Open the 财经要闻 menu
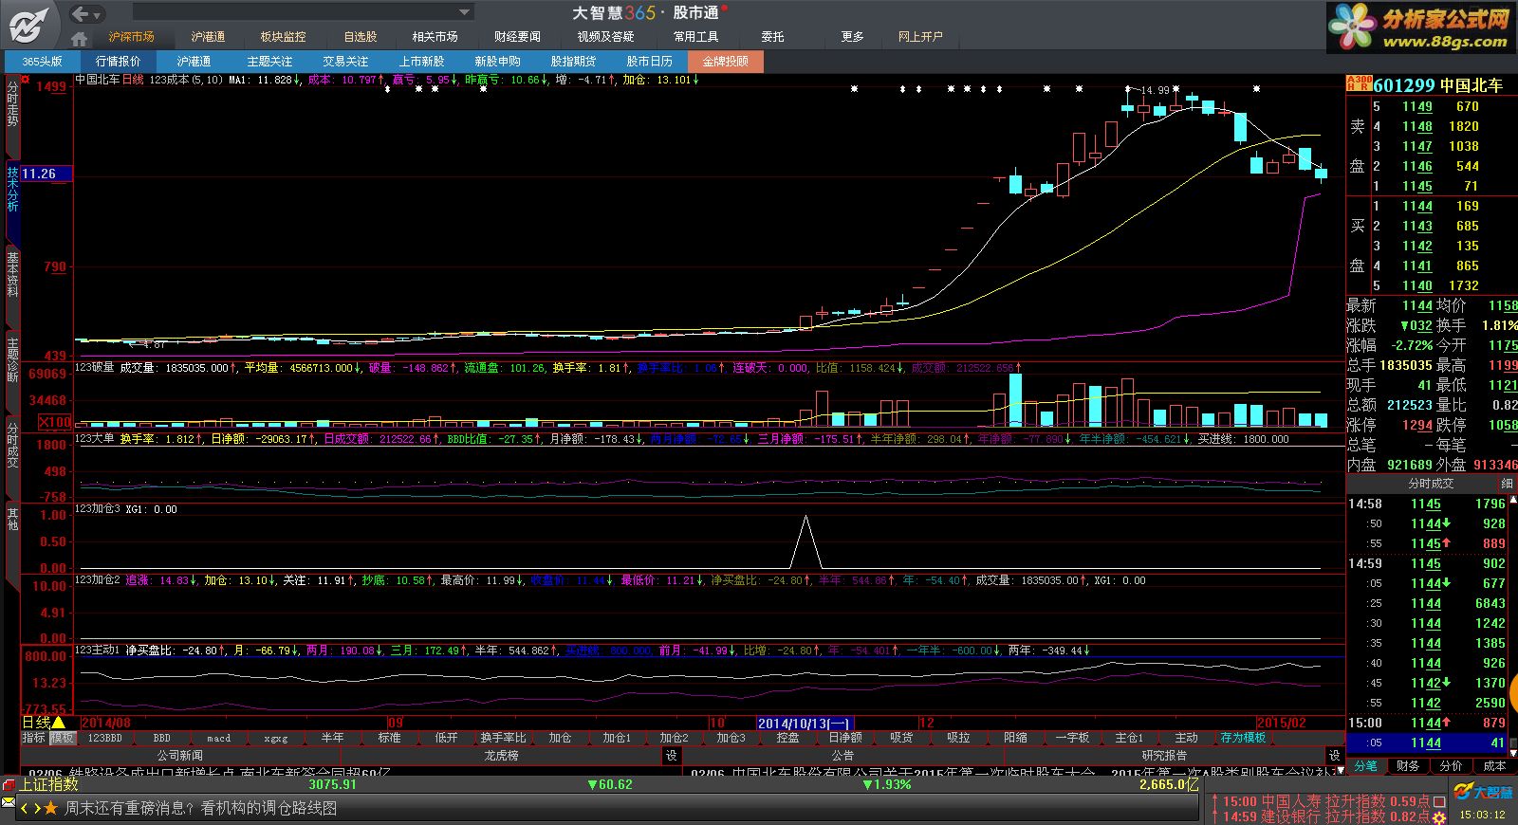 (517, 37)
